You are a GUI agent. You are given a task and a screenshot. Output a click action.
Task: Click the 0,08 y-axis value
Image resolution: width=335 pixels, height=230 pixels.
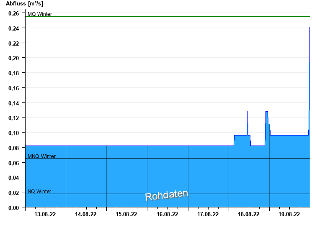(14, 148)
